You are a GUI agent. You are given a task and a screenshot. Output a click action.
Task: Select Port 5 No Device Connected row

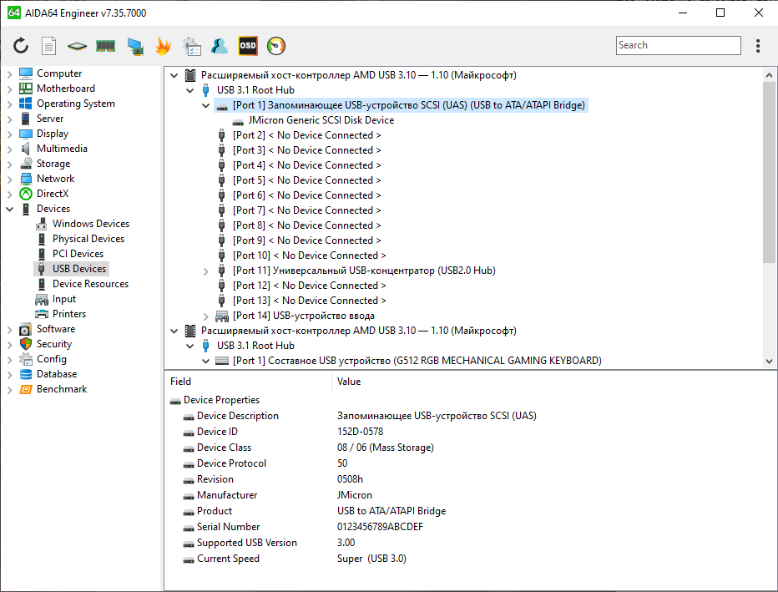point(306,180)
